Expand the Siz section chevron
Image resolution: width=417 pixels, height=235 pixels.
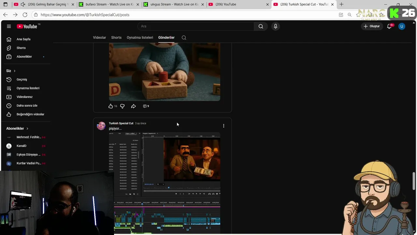pos(14,71)
